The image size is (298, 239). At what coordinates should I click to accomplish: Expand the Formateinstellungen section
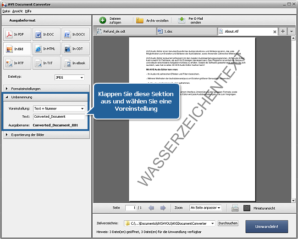pos(46,89)
